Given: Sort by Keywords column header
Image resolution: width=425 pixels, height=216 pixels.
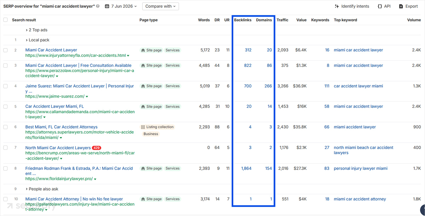Looking at the screenshot, I should pyautogui.click(x=320, y=20).
